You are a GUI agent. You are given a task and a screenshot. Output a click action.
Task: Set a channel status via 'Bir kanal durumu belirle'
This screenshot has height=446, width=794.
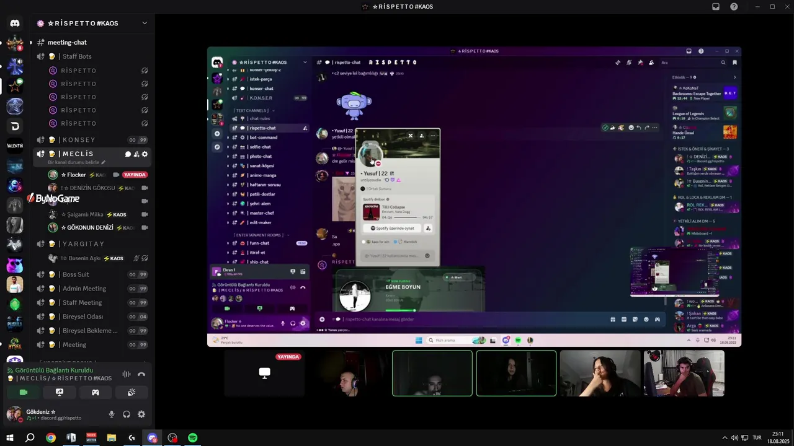coord(77,162)
